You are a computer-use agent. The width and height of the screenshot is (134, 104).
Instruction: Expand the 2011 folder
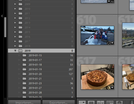coord(15,13)
